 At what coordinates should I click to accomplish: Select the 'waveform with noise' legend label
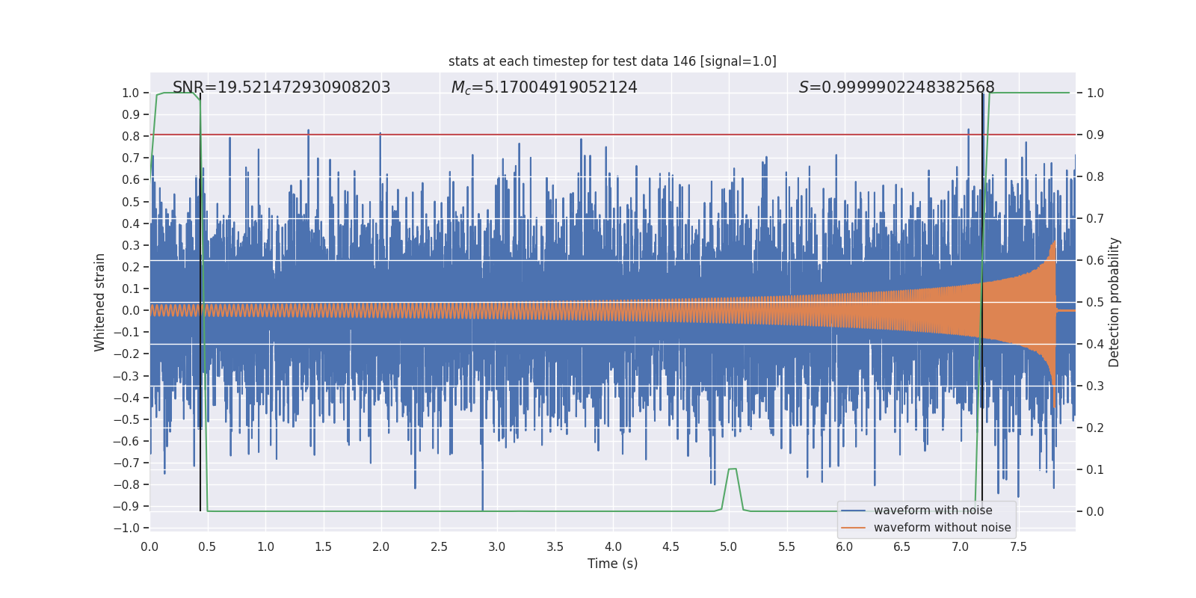933,511
